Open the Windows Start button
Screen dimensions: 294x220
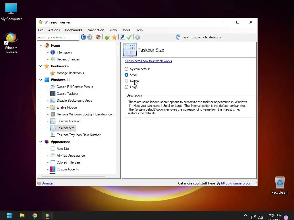9,215
